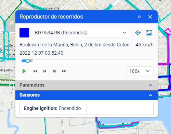The width and height of the screenshot is (171, 134).
Task: Open the 100x playback speed dropdown
Action: (x=140, y=71)
